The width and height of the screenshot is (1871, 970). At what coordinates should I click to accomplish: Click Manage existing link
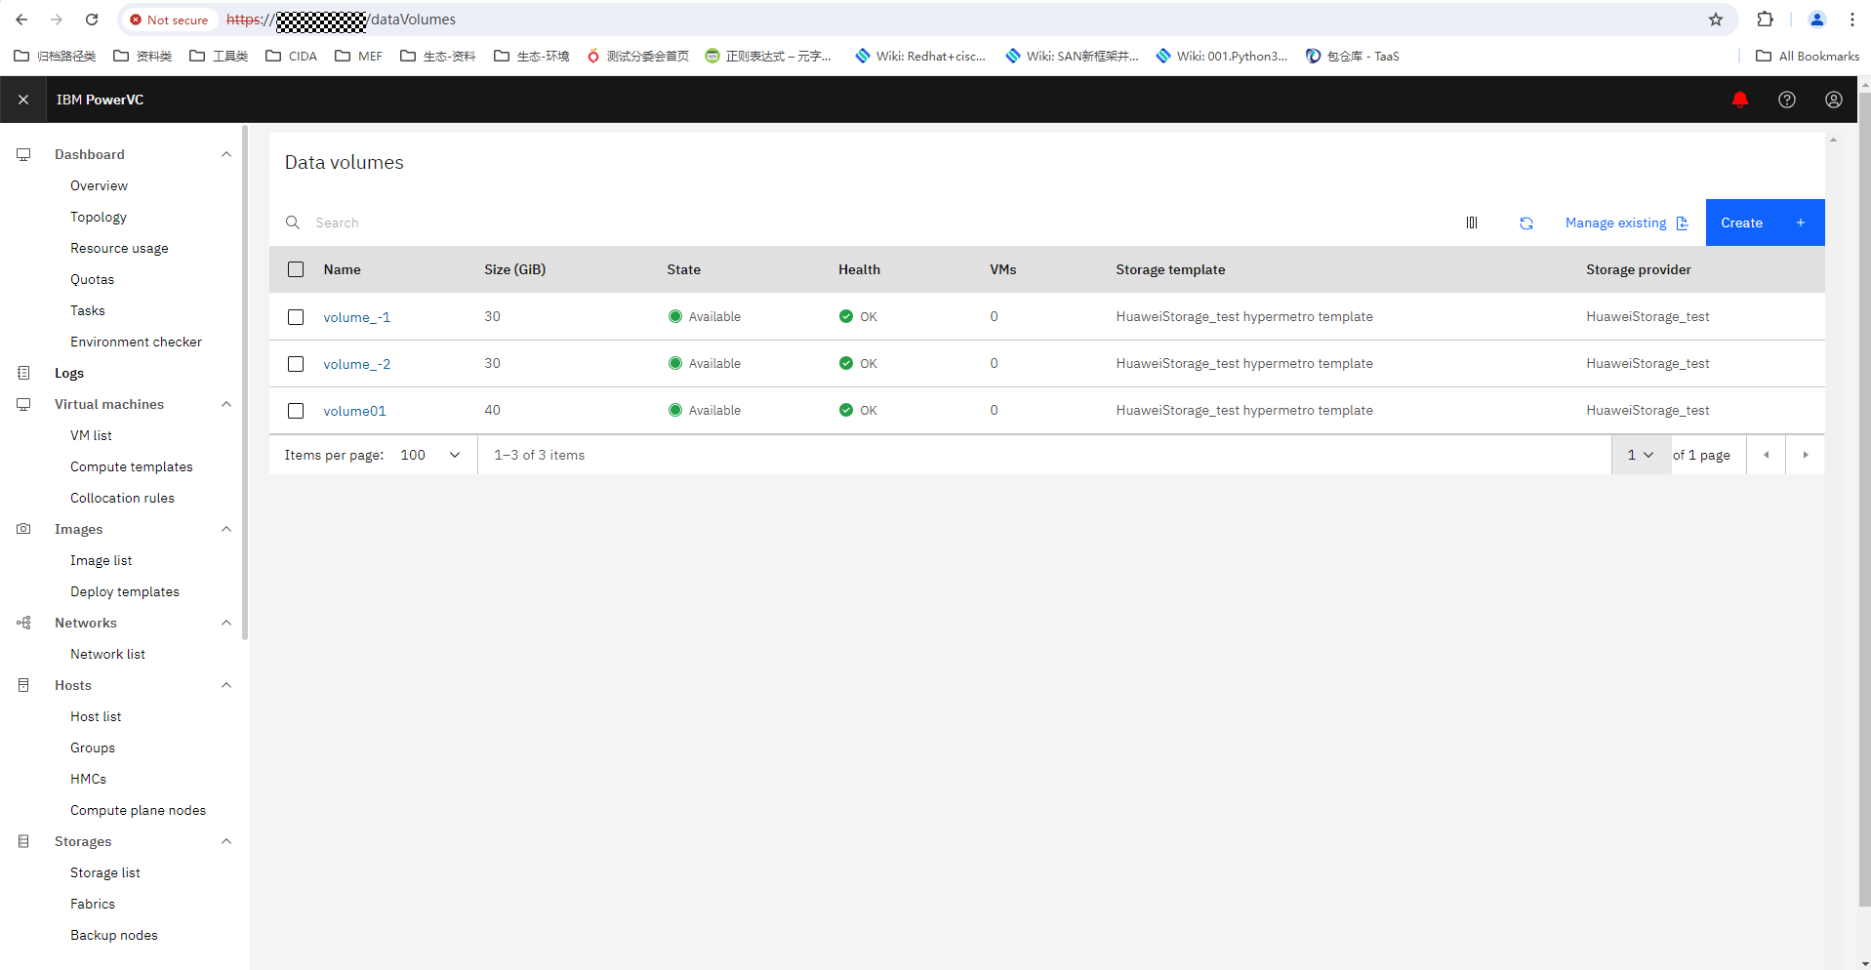point(1626,222)
